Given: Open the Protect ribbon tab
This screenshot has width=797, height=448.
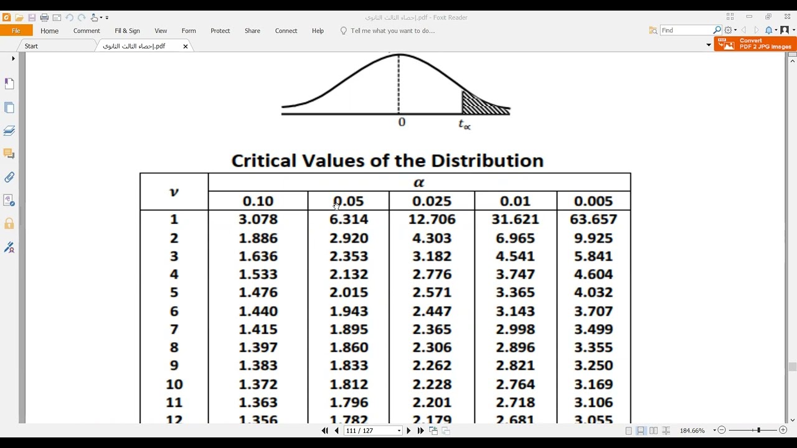Looking at the screenshot, I should coord(220,30).
